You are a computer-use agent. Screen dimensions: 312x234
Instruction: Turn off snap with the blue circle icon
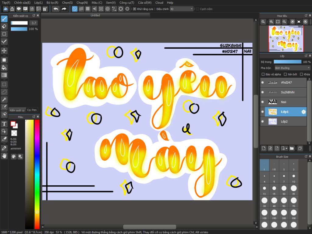pyautogui.click(x=75, y=9)
